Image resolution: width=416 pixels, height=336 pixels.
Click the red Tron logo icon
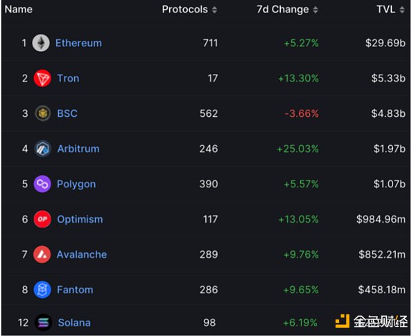42,78
